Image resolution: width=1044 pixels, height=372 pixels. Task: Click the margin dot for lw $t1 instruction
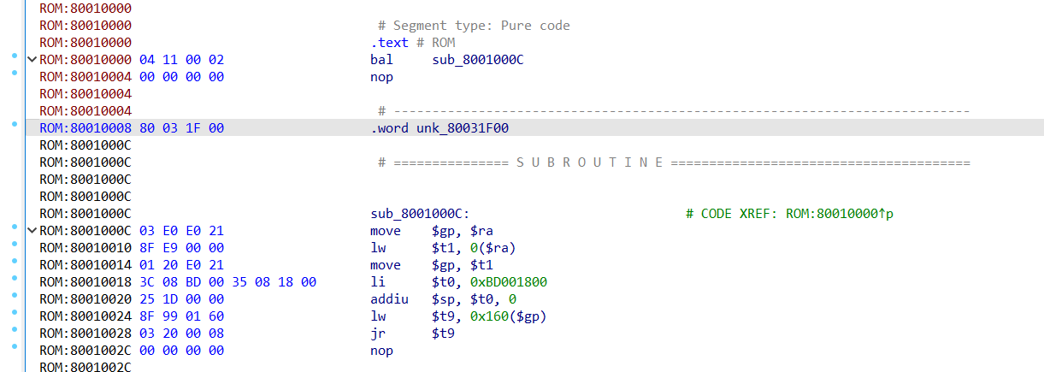[x=15, y=245]
